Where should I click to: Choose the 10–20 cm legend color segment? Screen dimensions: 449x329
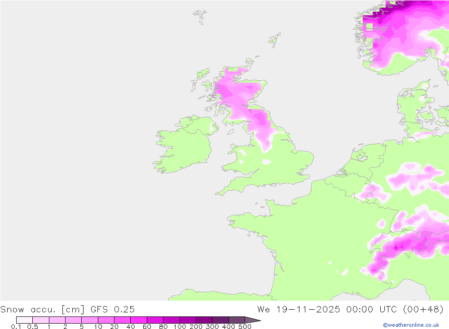click(106, 320)
